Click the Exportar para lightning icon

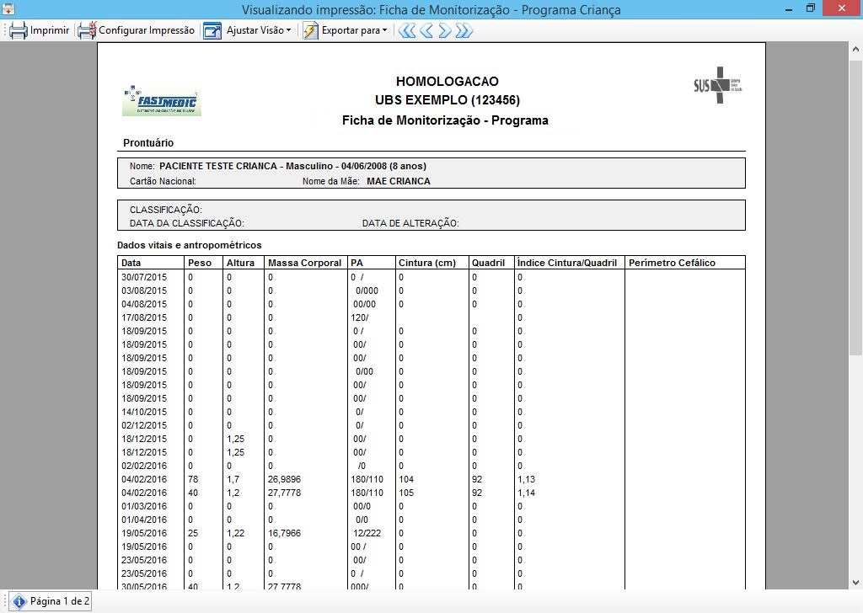coord(310,31)
